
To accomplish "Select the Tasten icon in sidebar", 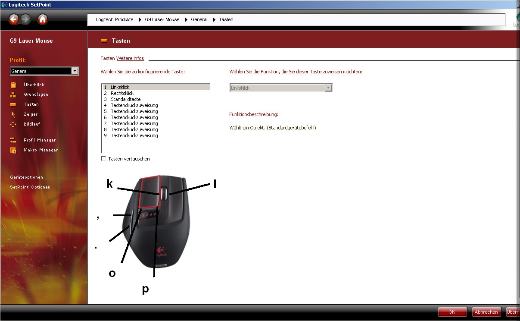I will 13,104.
